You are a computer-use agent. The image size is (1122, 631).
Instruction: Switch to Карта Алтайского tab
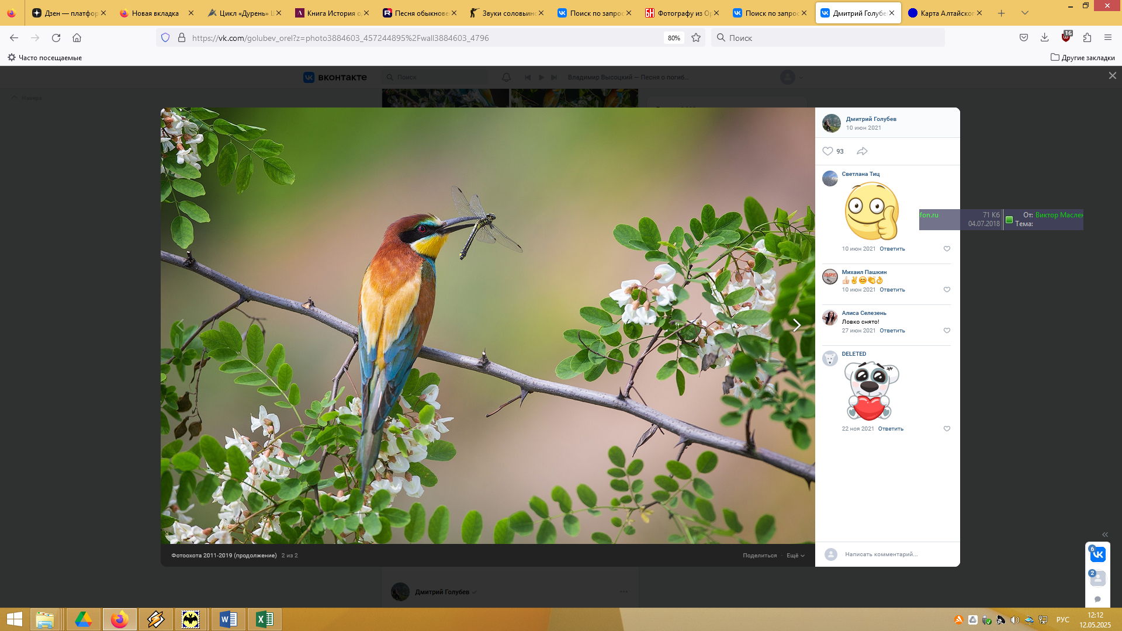click(945, 13)
